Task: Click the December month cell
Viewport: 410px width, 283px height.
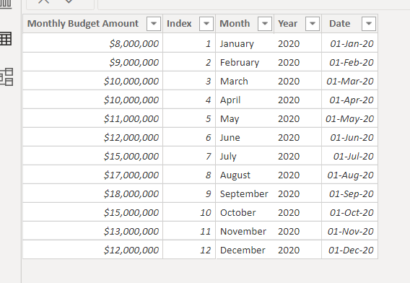Action: tap(245, 250)
